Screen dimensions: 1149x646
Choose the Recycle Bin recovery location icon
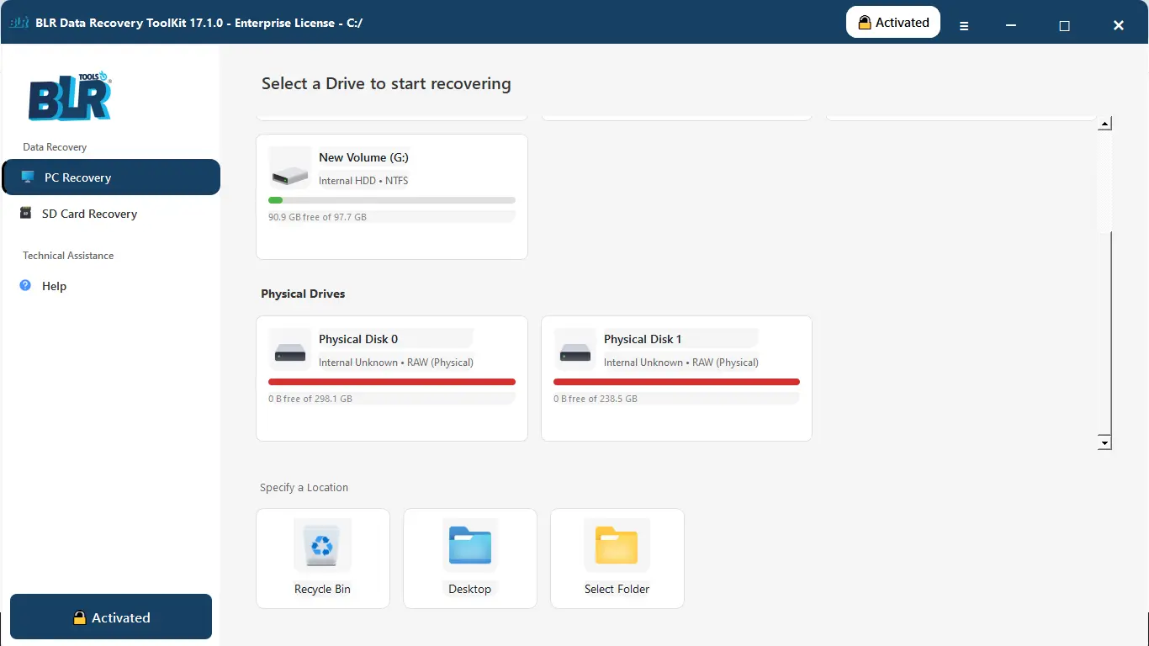(322, 545)
